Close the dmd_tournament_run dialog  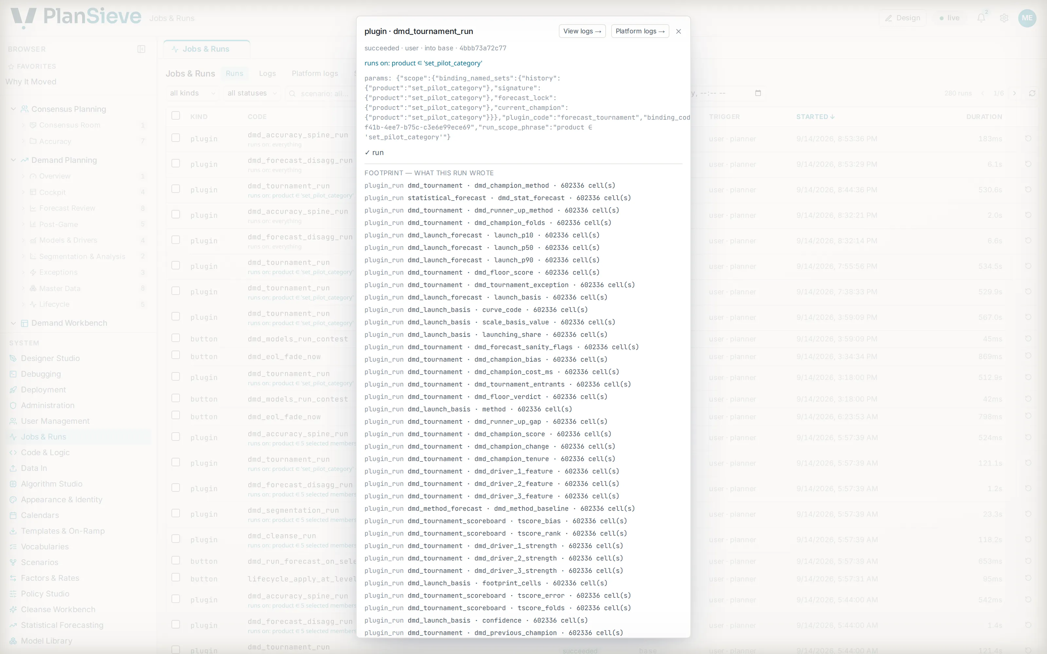678,31
